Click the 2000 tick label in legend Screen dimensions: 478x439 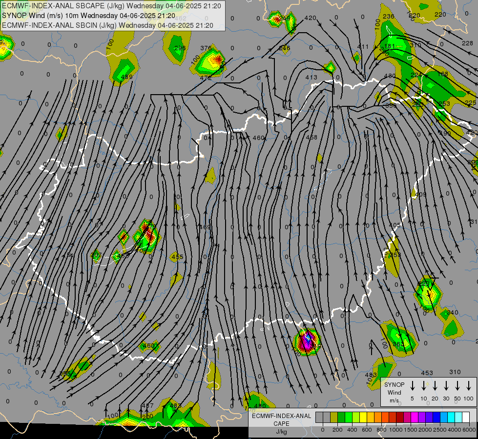[425, 430]
